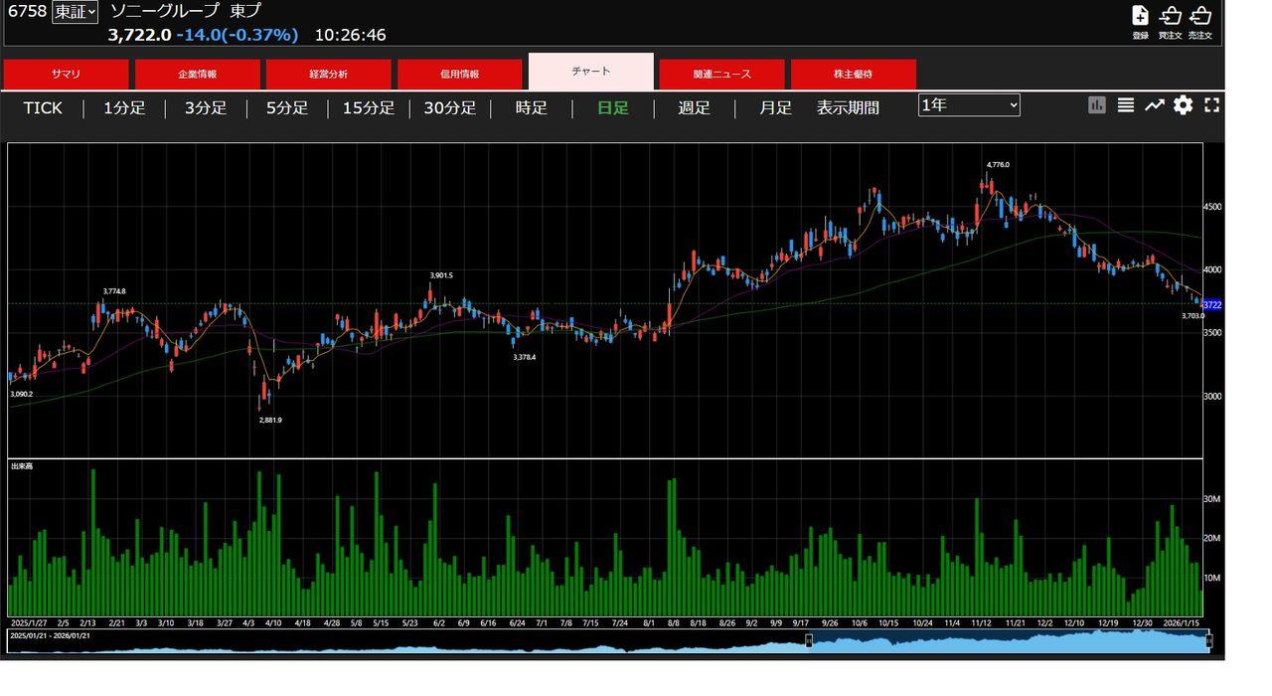Open the 1年 display period dropdown

[969, 105]
